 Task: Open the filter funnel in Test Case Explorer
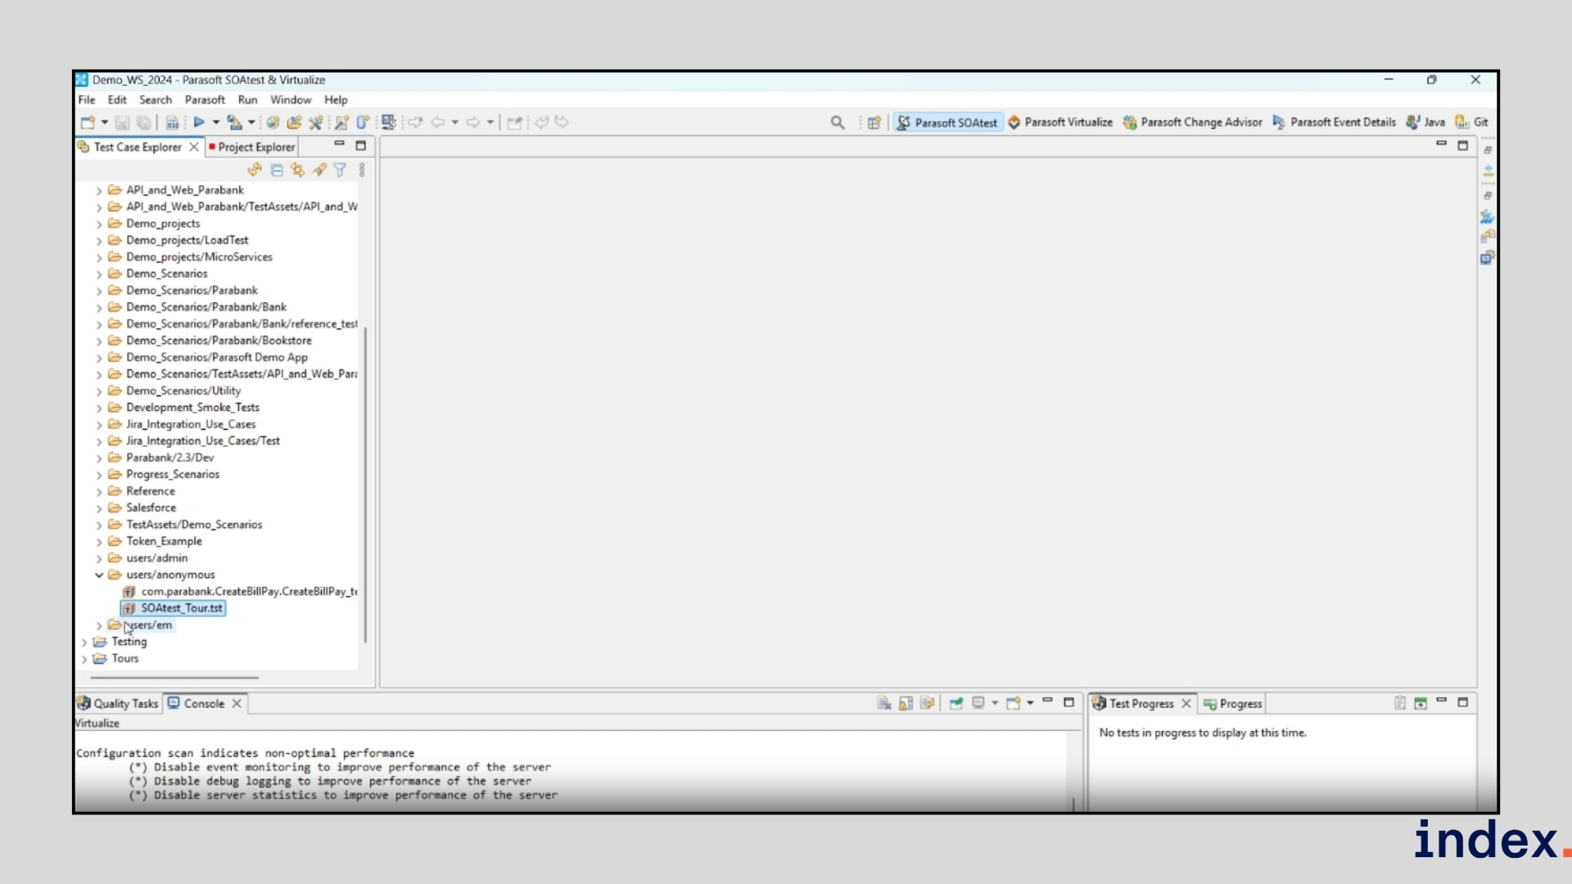coord(340,170)
